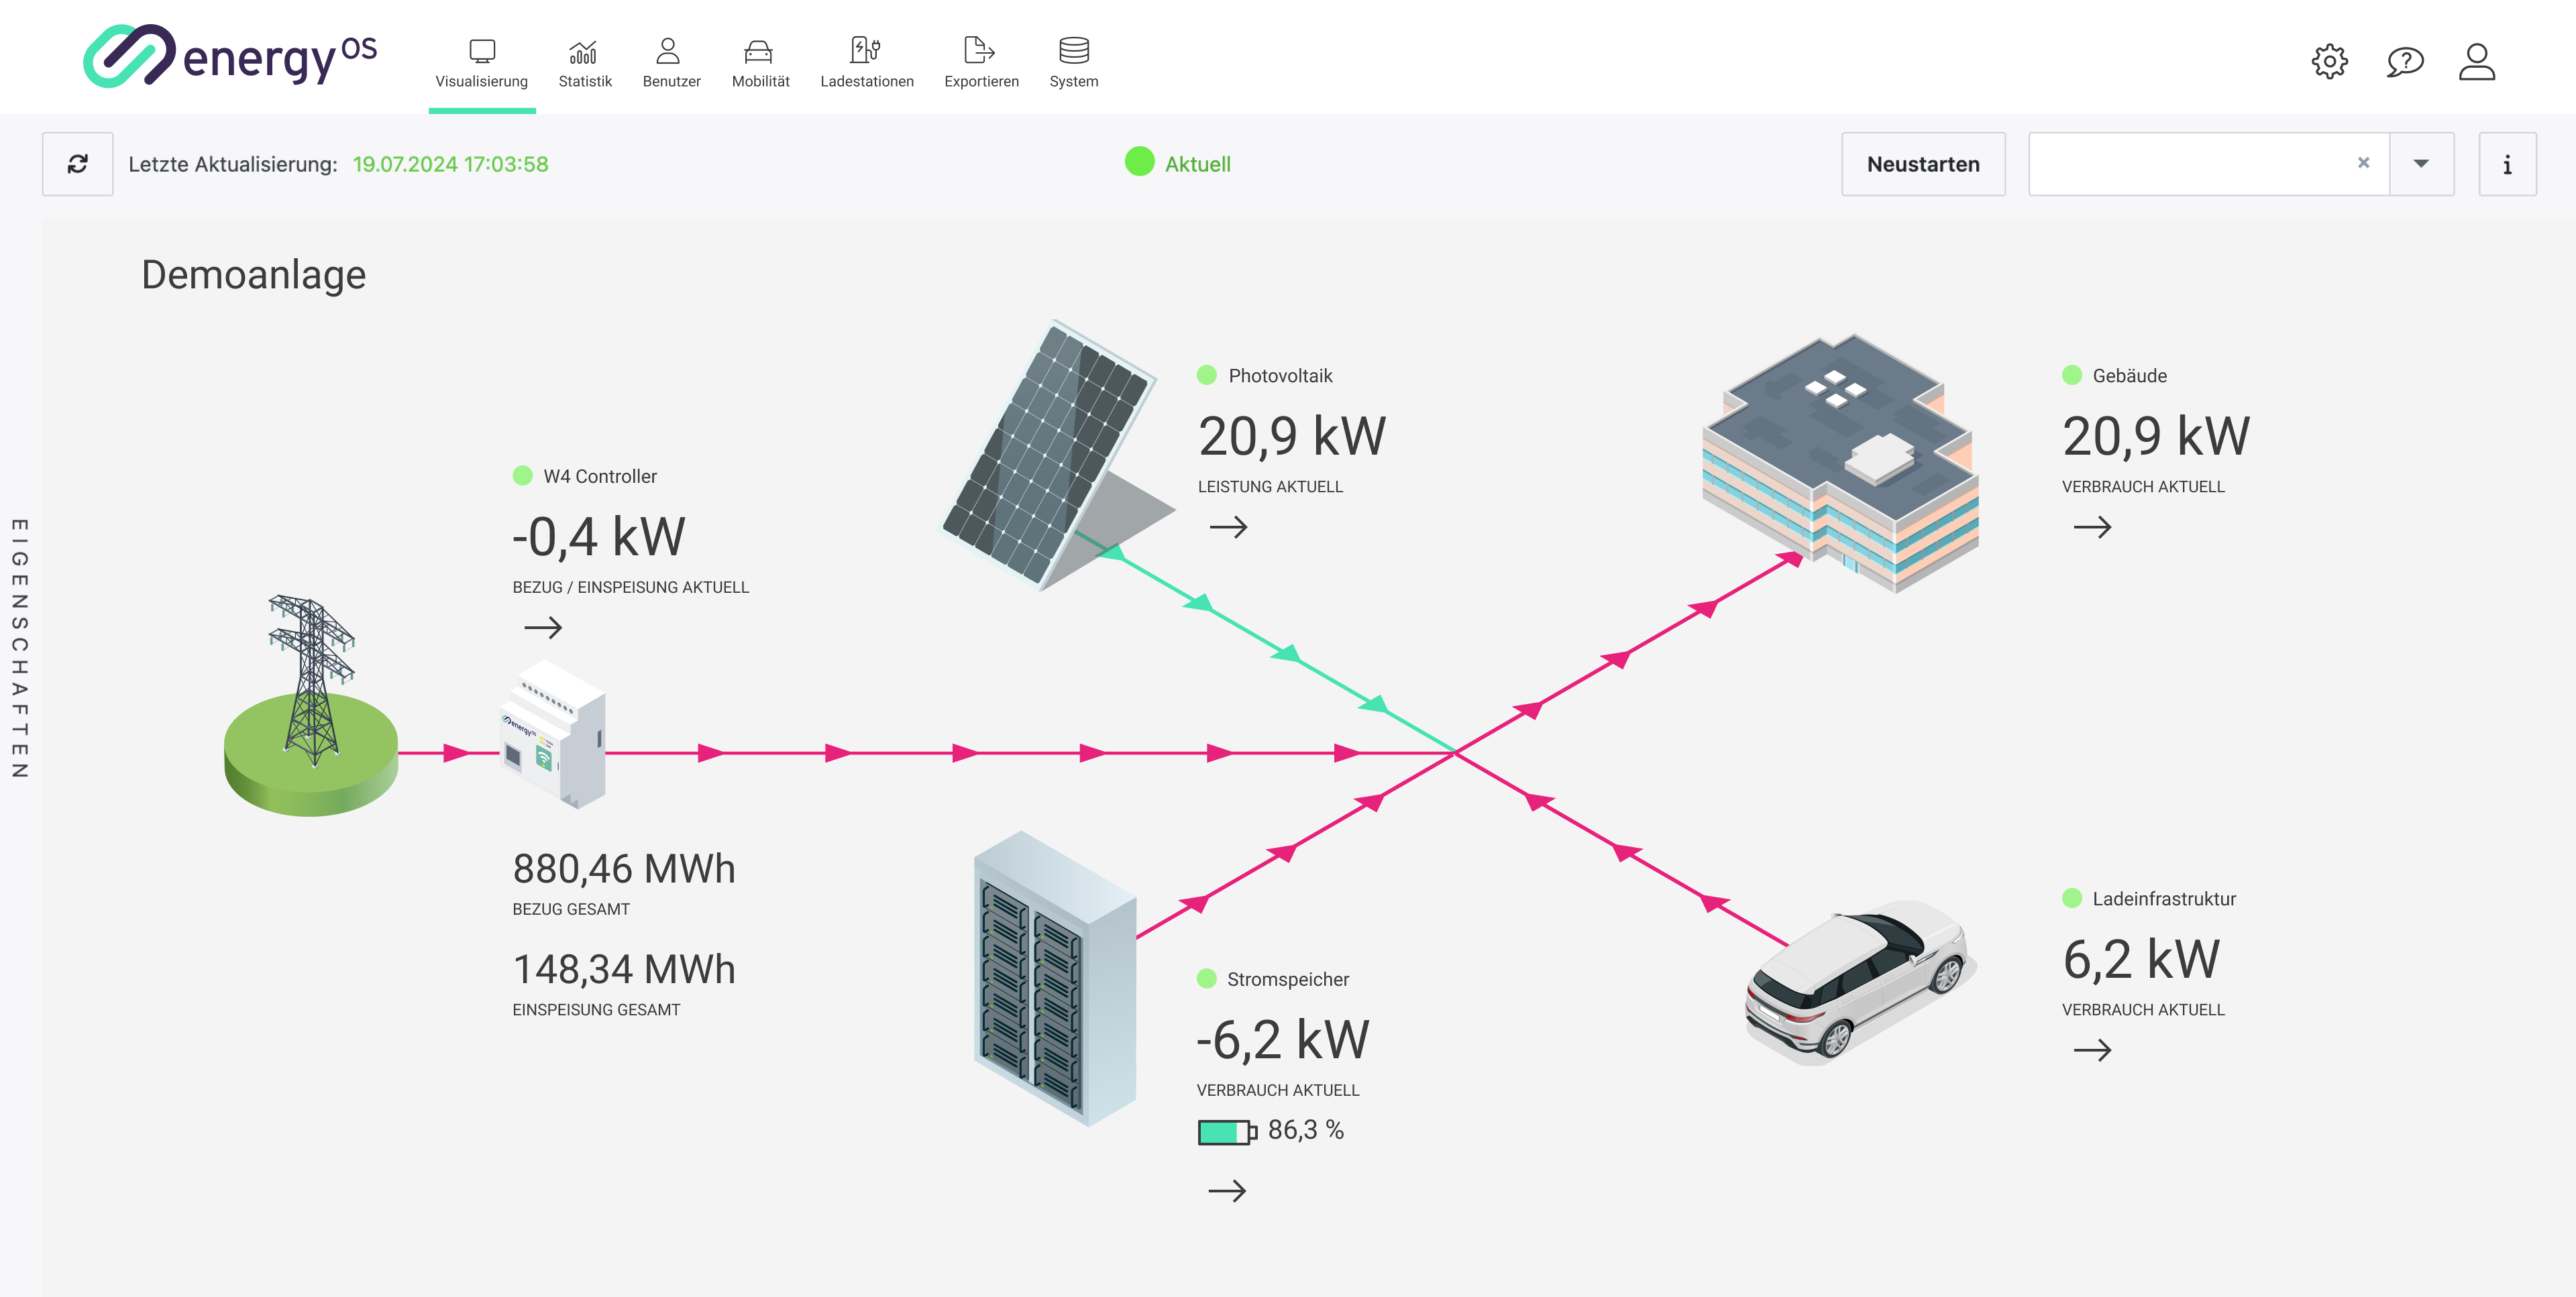
Task: Click the refresh icon button
Action: (77, 164)
